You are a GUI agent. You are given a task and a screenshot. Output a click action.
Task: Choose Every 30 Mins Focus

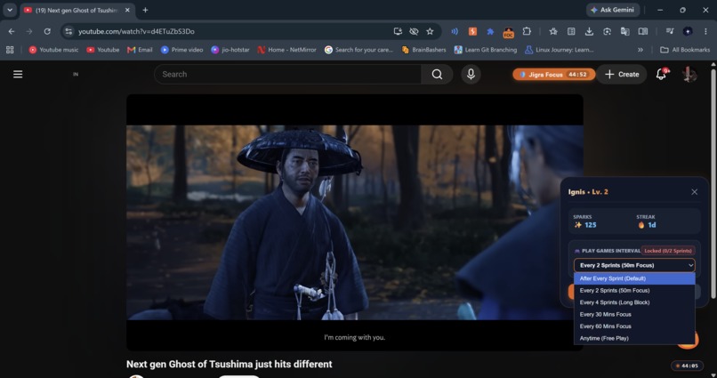[x=634, y=315]
